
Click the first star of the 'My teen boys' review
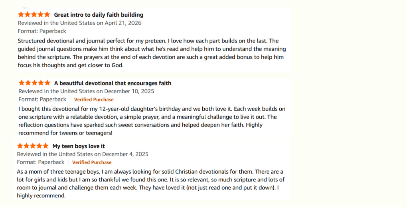pos(20,146)
